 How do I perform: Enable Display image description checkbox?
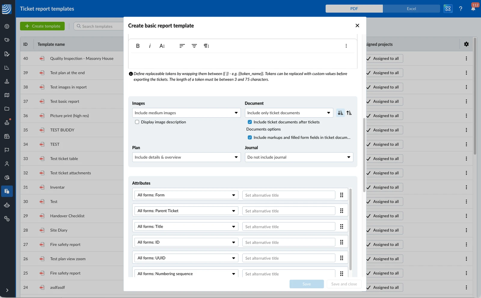click(137, 122)
